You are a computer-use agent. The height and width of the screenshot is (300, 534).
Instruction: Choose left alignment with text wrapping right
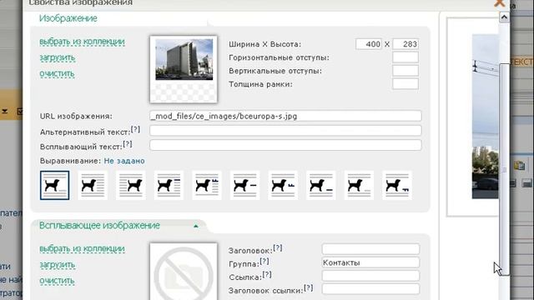[x=93, y=185]
